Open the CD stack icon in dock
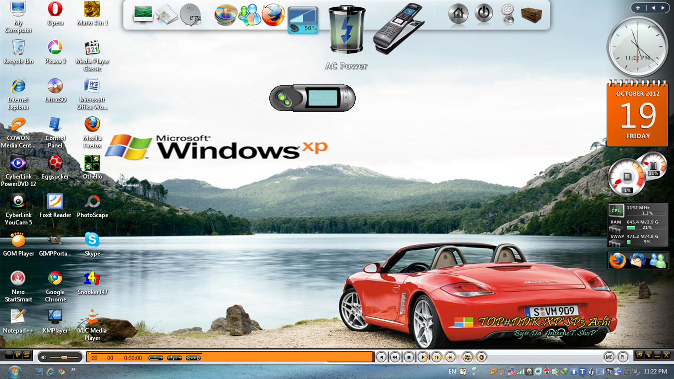674x379 pixels. click(x=226, y=15)
